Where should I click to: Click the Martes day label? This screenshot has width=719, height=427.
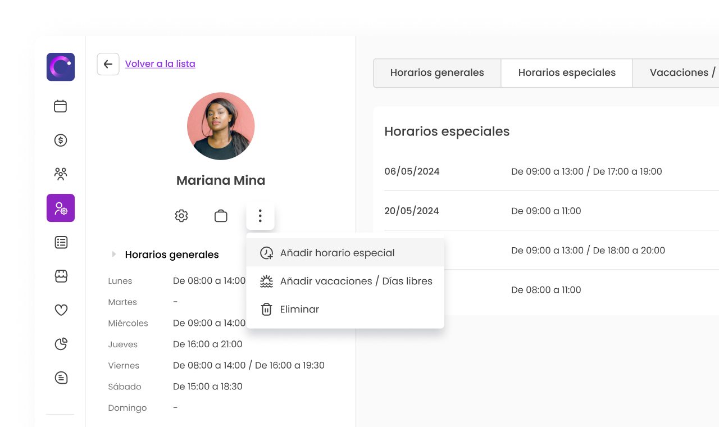tap(122, 302)
